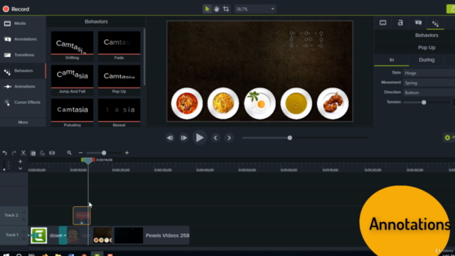The height and width of the screenshot is (256, 455).
Task: Open the Cursor Effects tab in sidebar
Action: [x=23, y=102]
